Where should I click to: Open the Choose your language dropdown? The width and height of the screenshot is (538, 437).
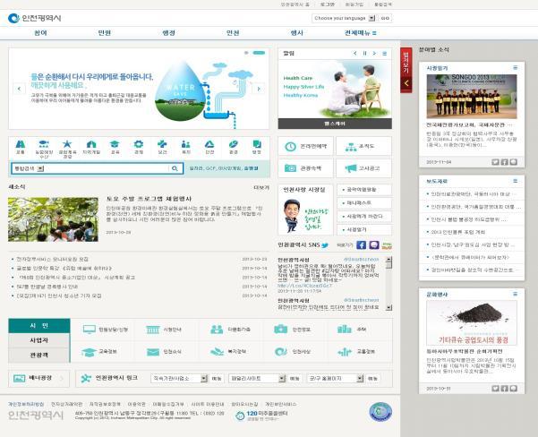click(x=344, y=18)
